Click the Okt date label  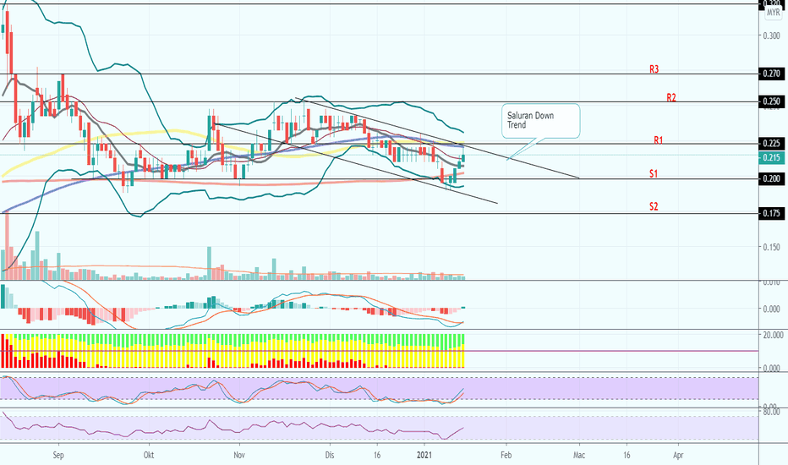coord(149,455)
